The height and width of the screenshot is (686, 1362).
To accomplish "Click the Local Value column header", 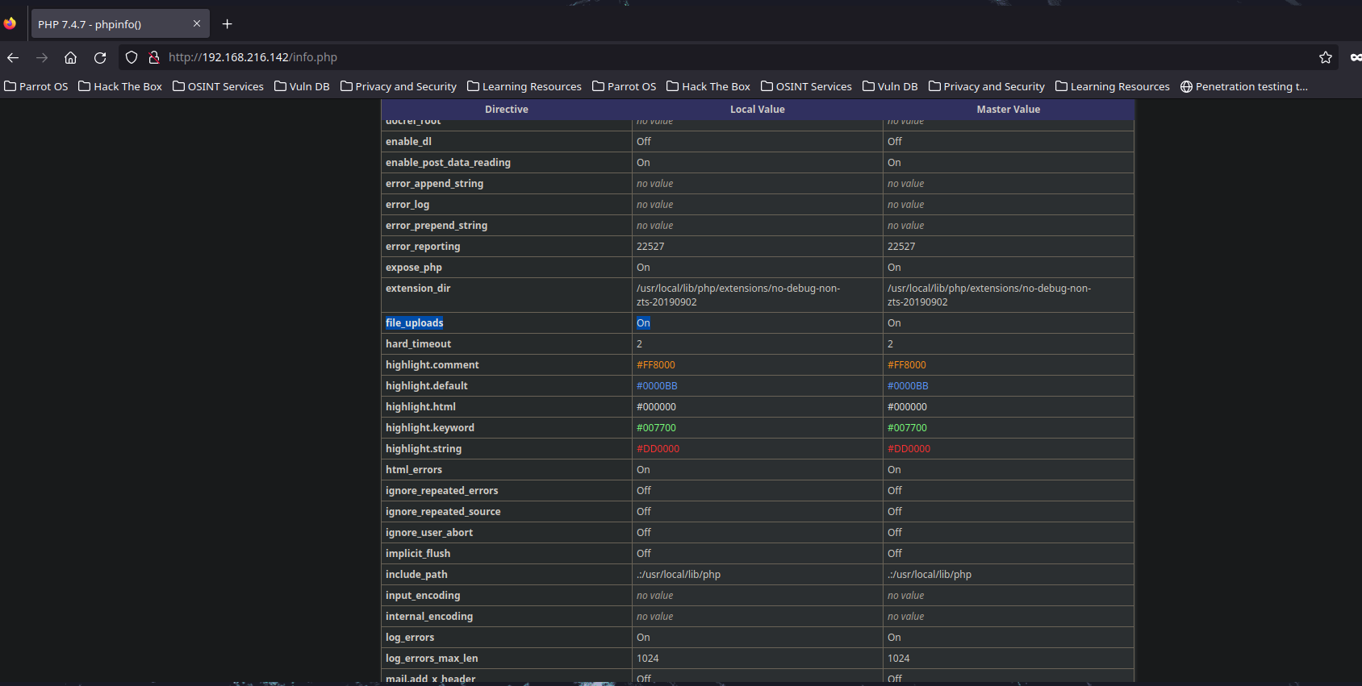I will pyautogui.click(x=758, y=110).
